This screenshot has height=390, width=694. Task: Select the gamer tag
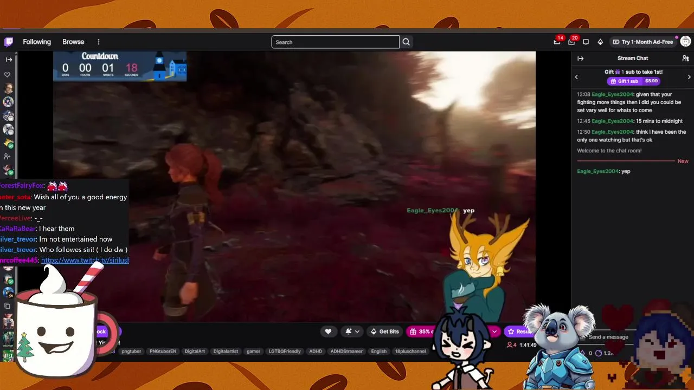254,351
